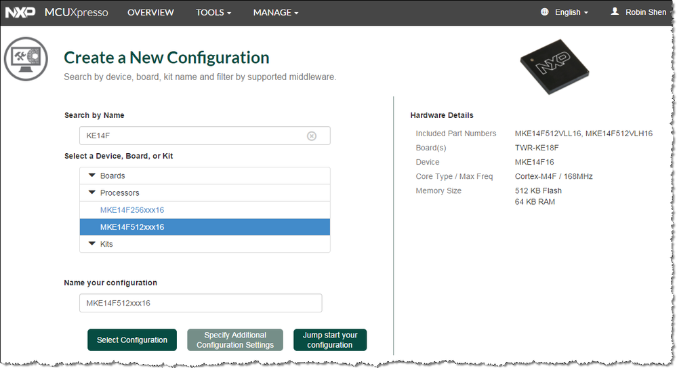Click the configuration name input field
The height and width of the screenshot is (368, 677).
click(x=201, y=303)
